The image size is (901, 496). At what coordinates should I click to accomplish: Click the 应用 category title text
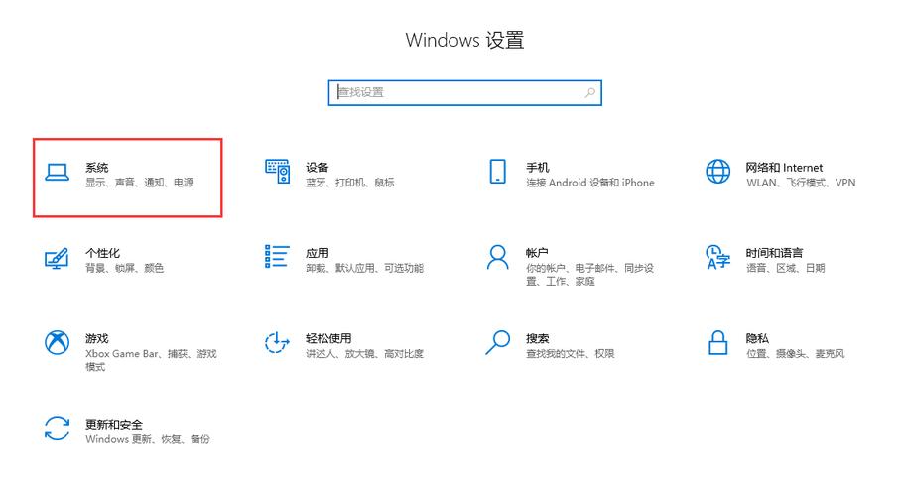click(317, 253)
